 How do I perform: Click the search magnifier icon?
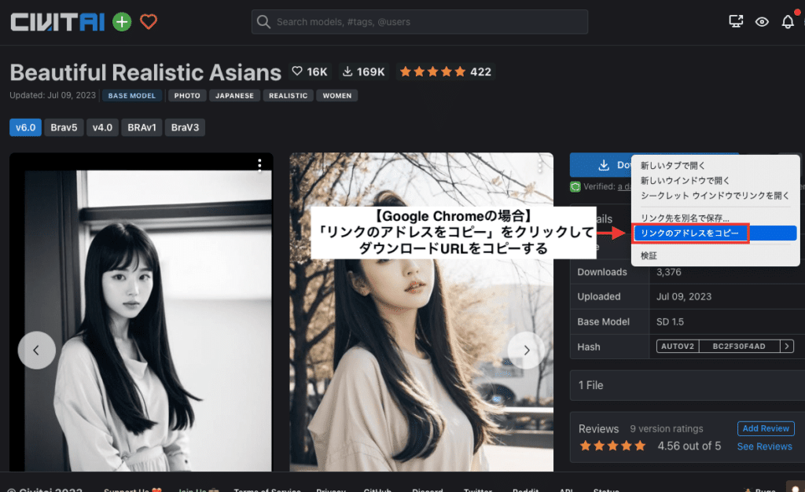click(x=263, y=21)
